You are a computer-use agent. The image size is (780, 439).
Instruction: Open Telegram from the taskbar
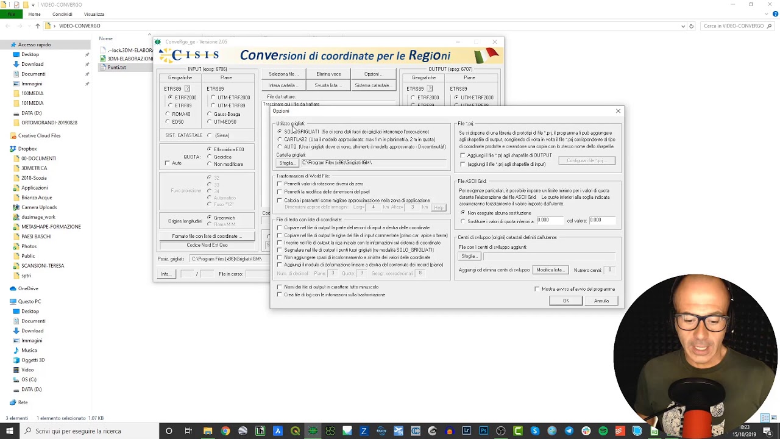pyautogui.click(x=569, y=431)
